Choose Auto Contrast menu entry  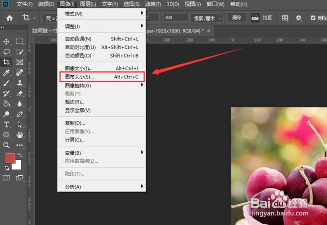(102, 47)
